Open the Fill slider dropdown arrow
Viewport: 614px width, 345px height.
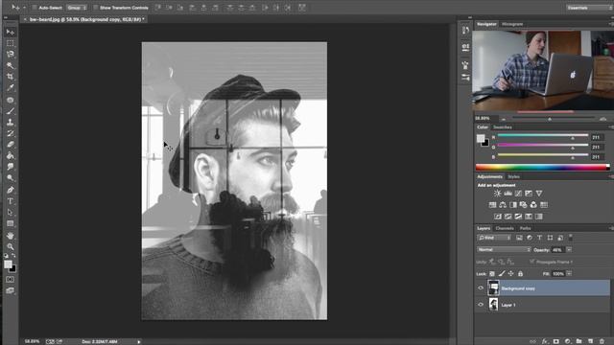[569, 274]
